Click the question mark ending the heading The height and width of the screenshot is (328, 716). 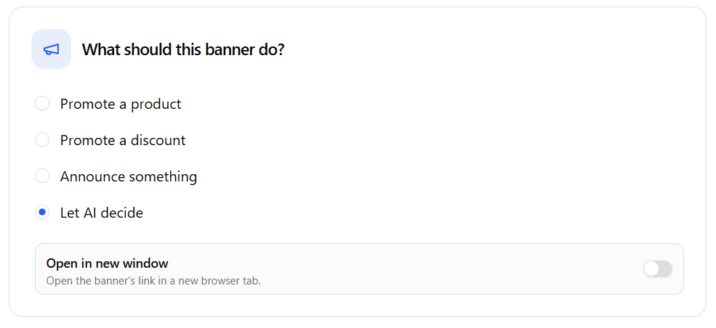pyautogui.click(x=281, y=49)
